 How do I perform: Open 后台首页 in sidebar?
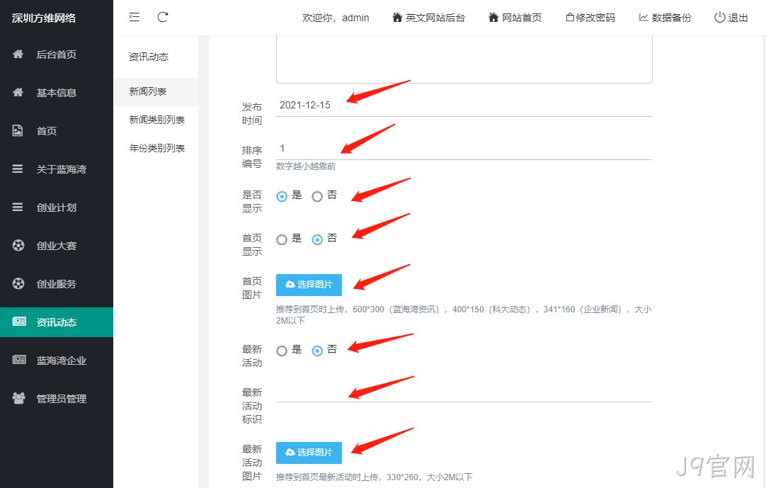(57, 55)
